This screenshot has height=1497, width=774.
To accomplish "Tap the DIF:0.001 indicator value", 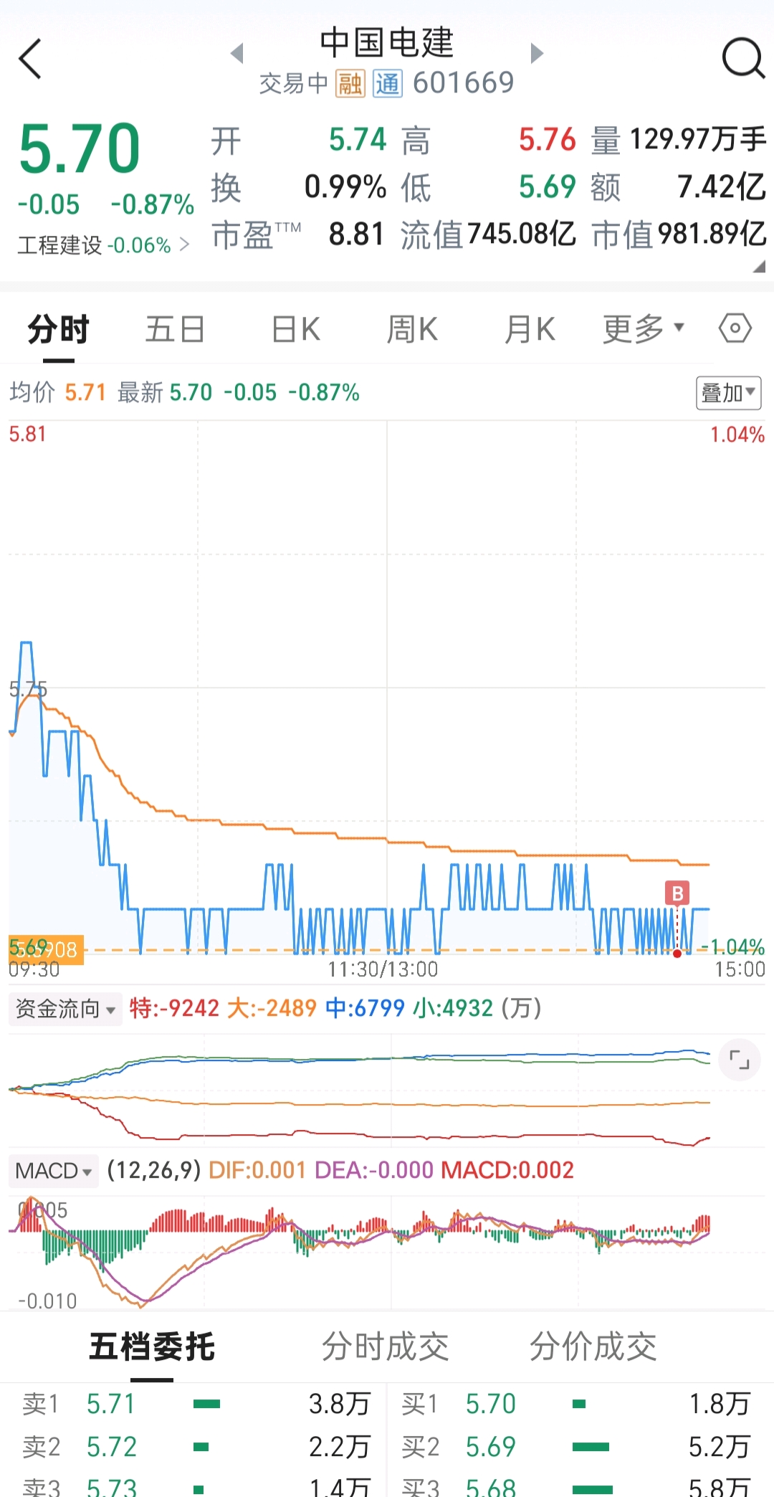I will click(257, 1171).
